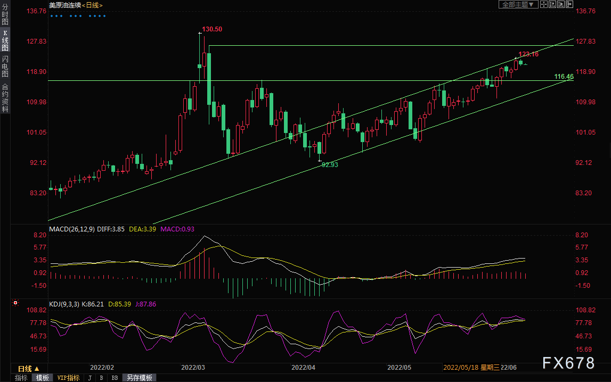611x382 pixels.
Task: Click the KDJ(9,3,3) indicator label
Action: pyautogui.click(x=64, y=304)
